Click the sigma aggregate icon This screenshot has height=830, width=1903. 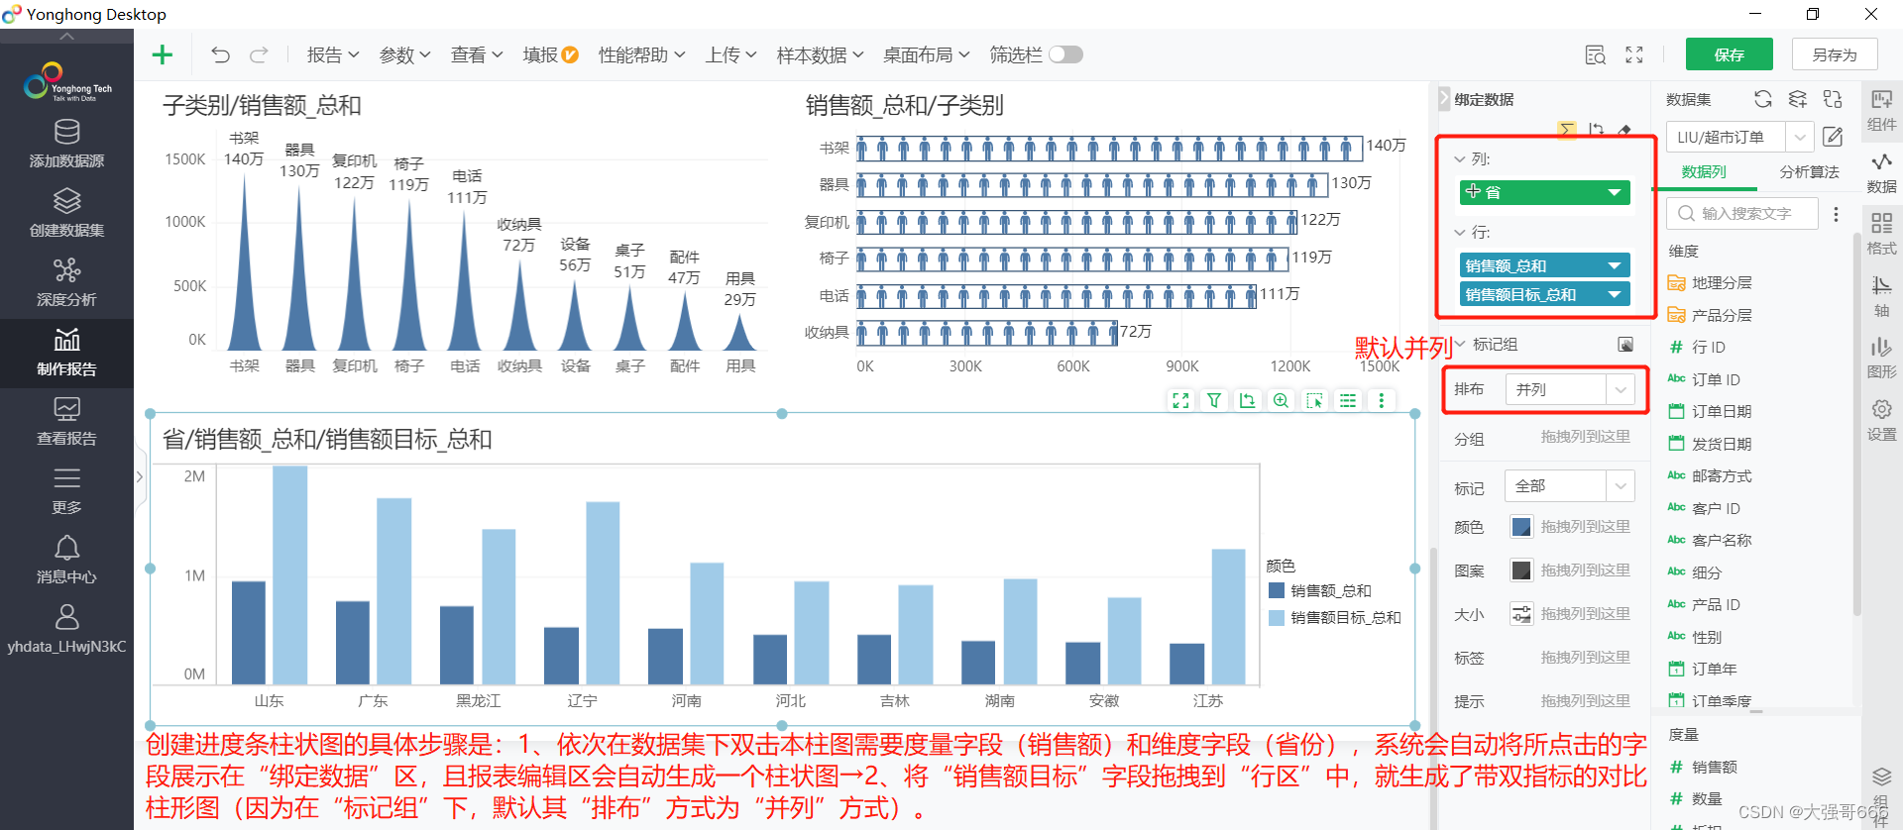(x=1567, y=130)
